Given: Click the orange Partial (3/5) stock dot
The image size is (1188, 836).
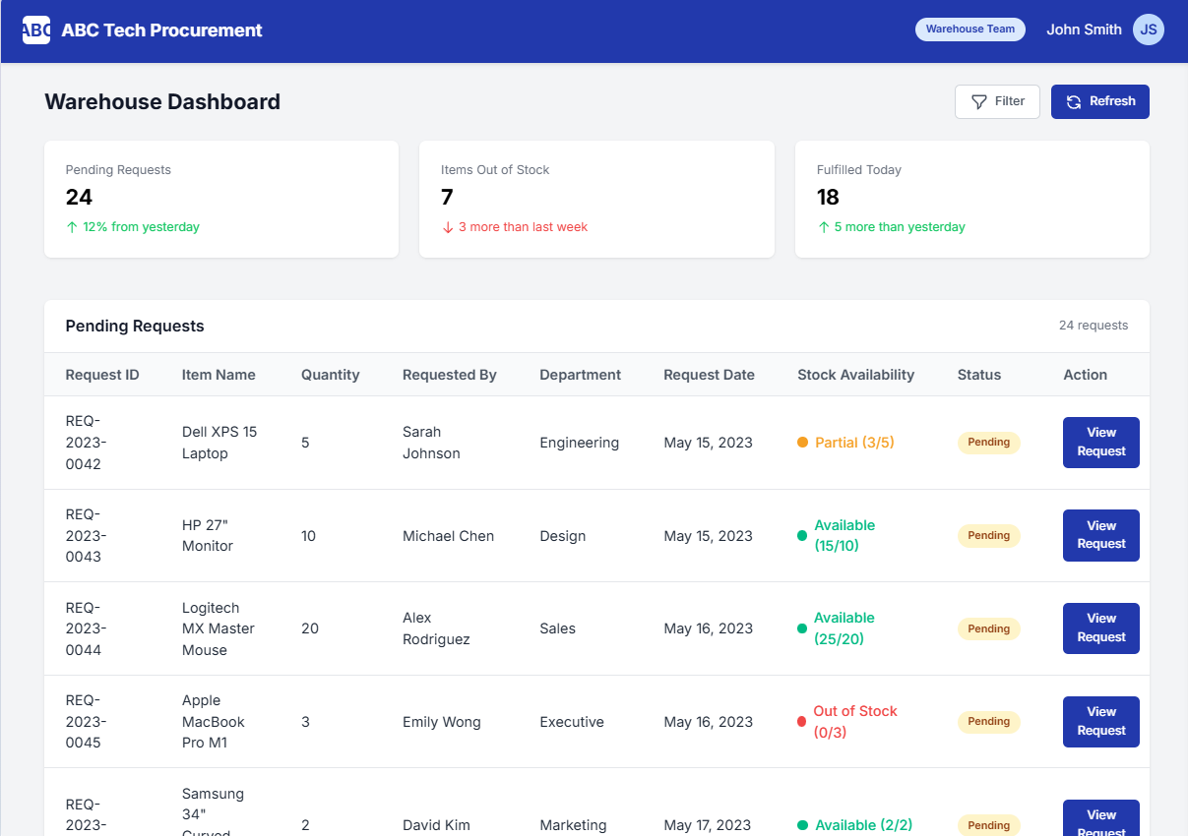Looking at the screenshot, I should point(802,443).
